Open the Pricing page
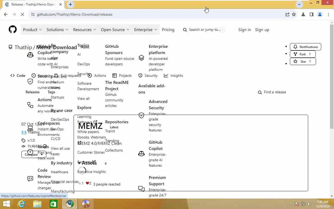 click(168, 30)
